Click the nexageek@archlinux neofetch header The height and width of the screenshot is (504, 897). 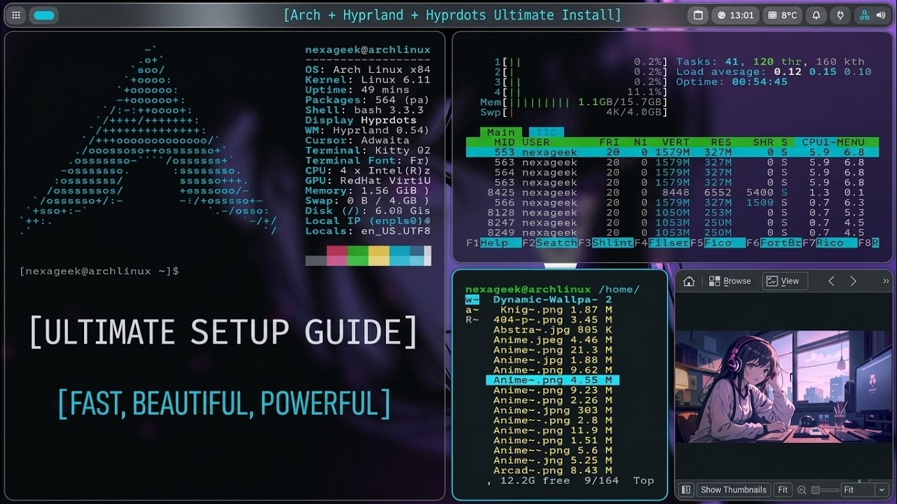368,50
